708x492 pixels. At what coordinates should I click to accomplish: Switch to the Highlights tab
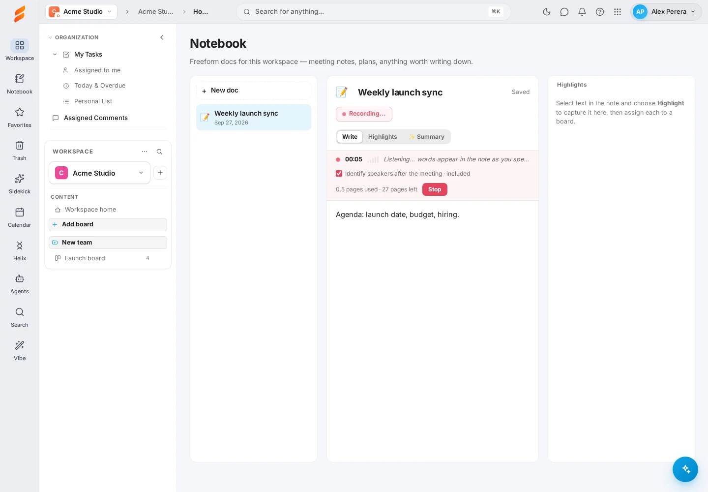pyautogui.click(x=383, y=137)
